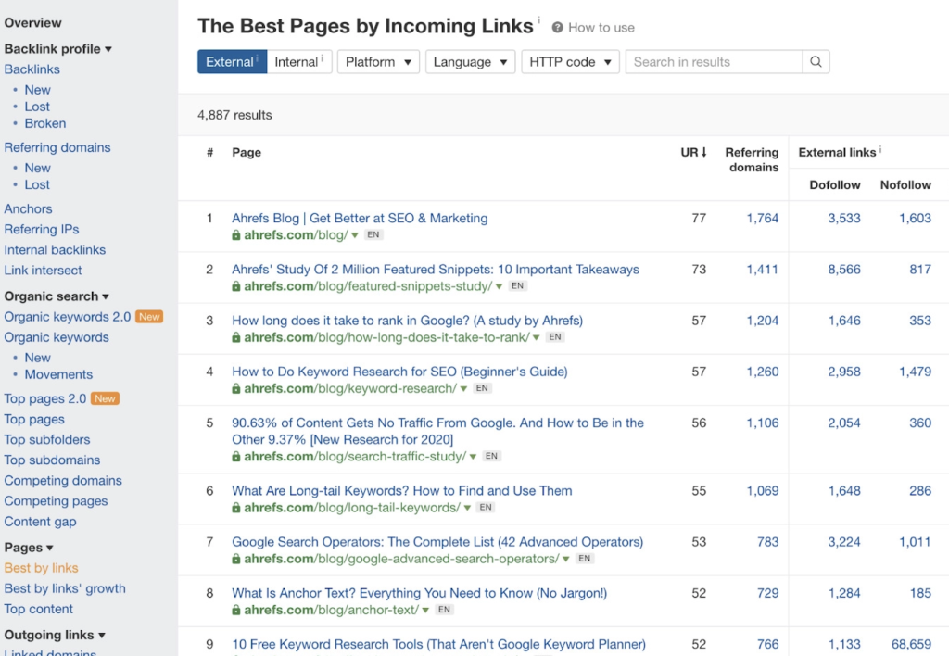Sort by the Nofollow column header
This screenshot has width=949, height=656.
905,185
